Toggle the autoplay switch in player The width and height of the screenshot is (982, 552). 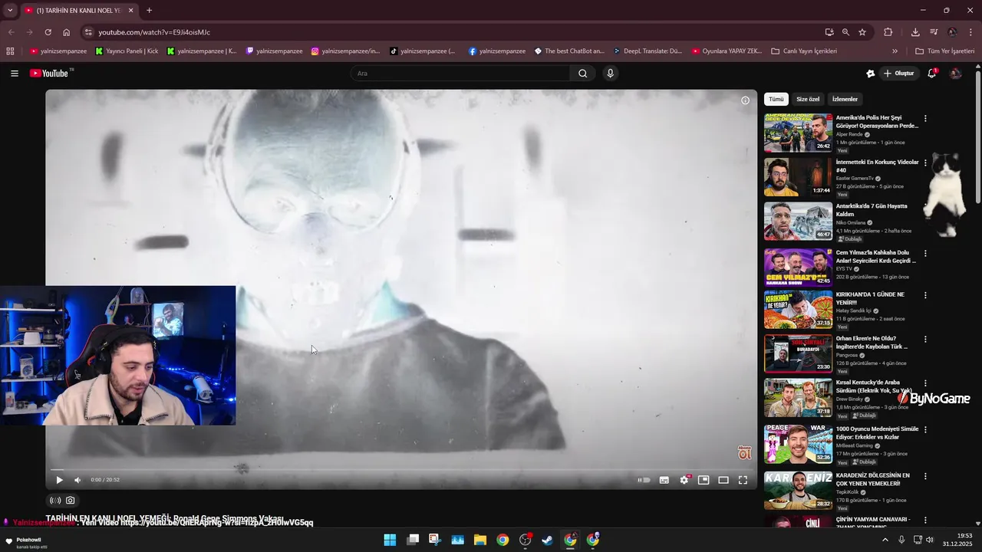[644, 480]
